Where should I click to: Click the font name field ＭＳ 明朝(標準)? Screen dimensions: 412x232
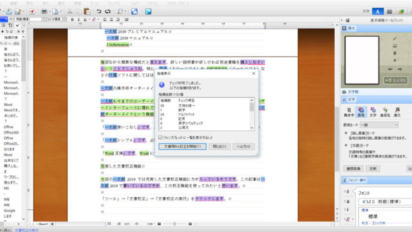click(x=385, y=202)
